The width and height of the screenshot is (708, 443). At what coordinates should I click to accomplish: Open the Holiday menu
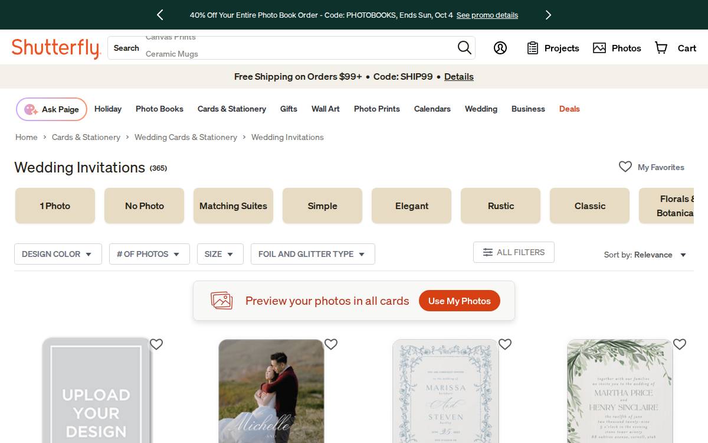tap(108, 109)
